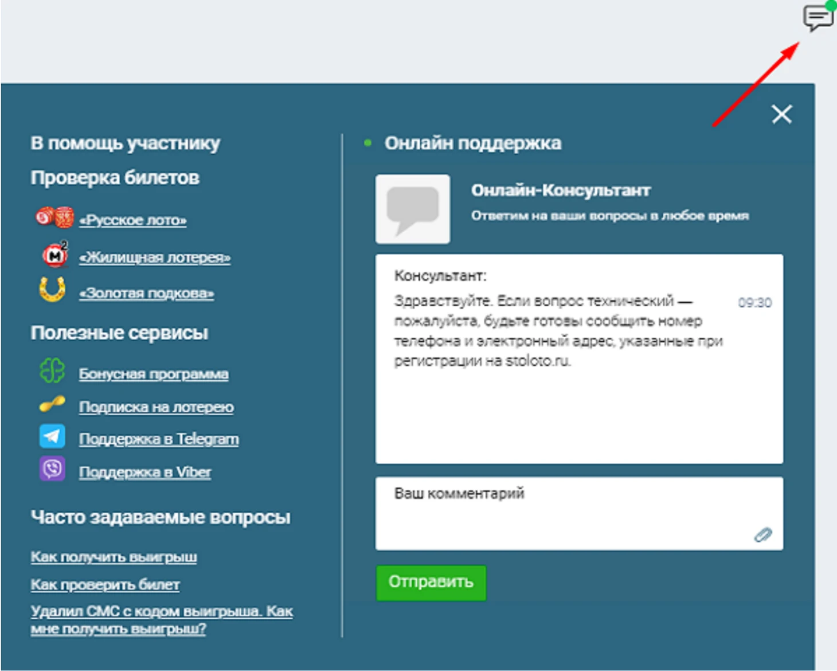837x671 pixels.
Task: Open the «Золотая подкова» link
Action: coord(147,293)
